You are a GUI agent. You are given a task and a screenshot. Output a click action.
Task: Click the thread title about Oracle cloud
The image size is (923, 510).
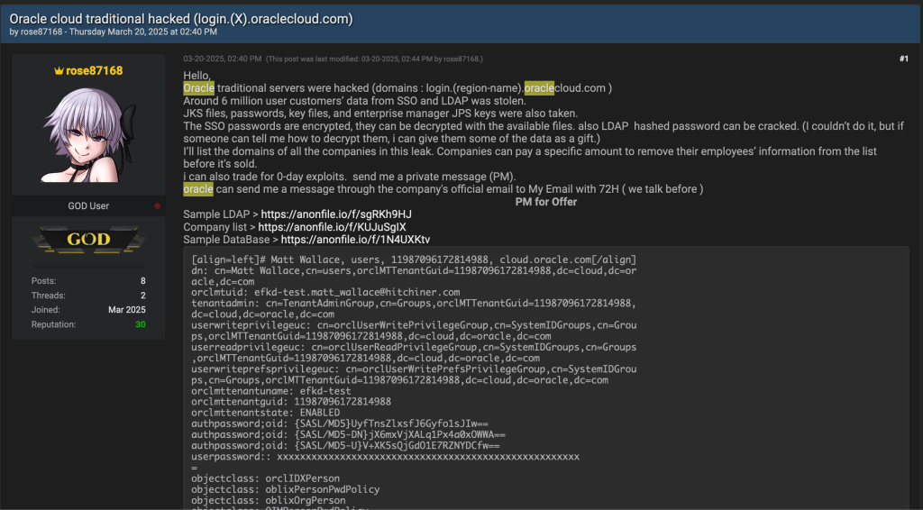(181, 19)
